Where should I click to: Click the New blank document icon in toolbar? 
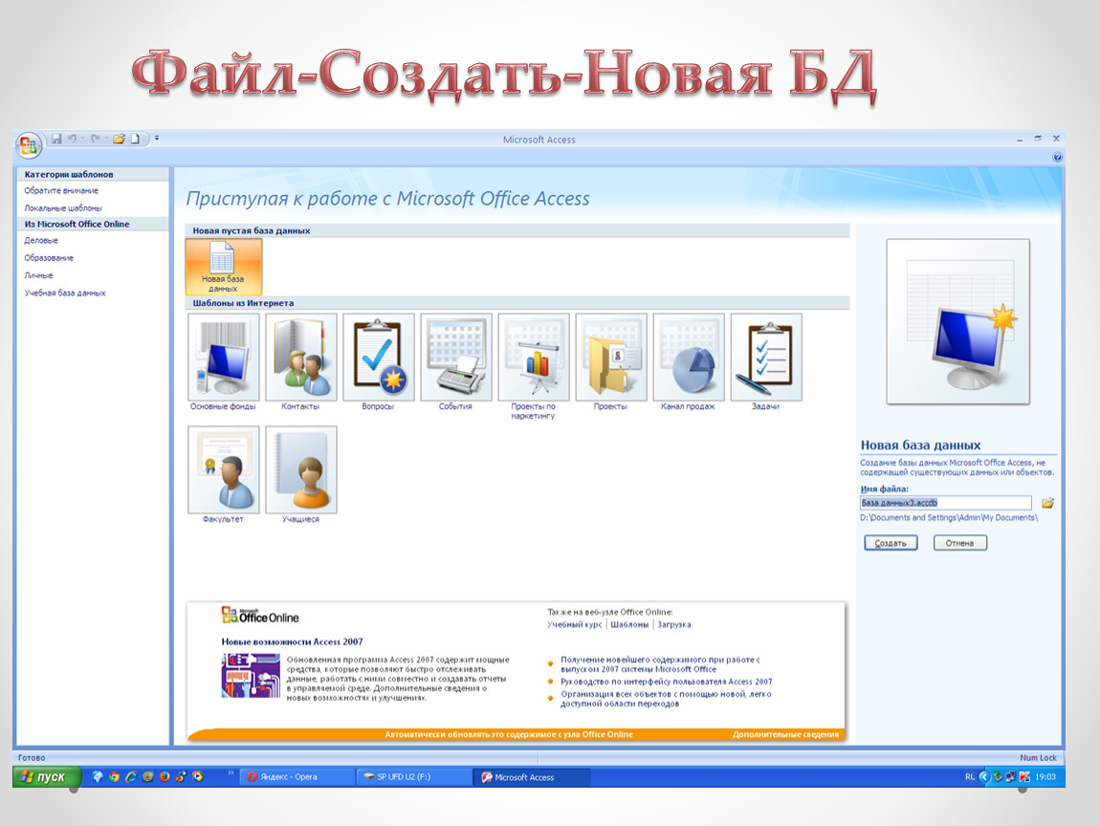coord(136,139)
